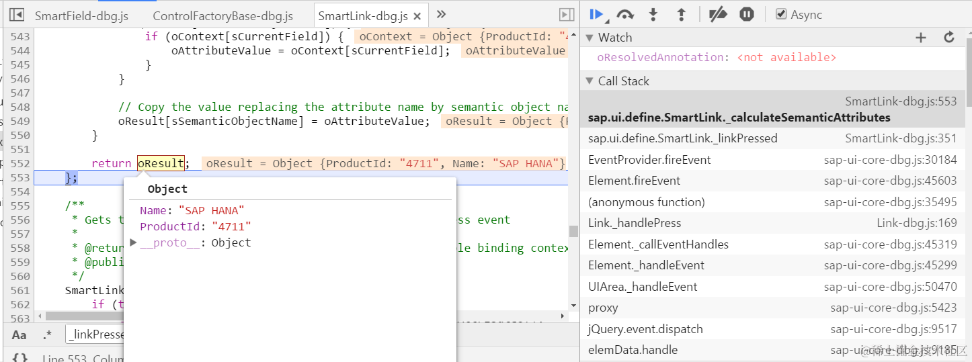Select elemData.handle call frame

pyautogui.click(x=772, y=350)
